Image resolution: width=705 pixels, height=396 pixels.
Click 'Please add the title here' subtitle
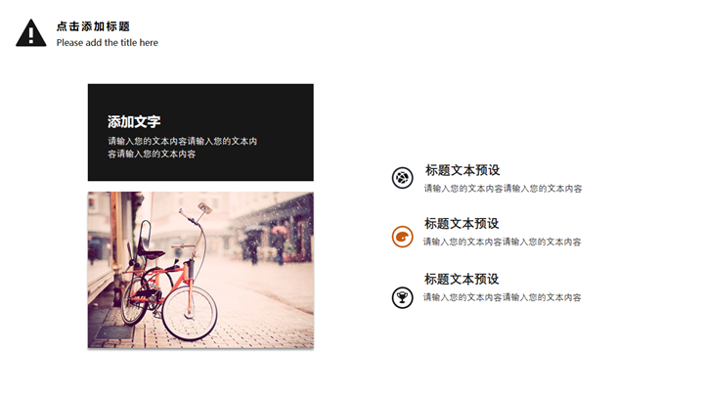[107, 43]
